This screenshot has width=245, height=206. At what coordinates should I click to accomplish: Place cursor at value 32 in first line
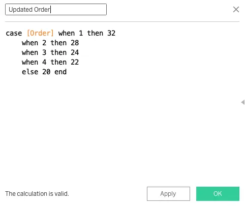coord(111,33)
